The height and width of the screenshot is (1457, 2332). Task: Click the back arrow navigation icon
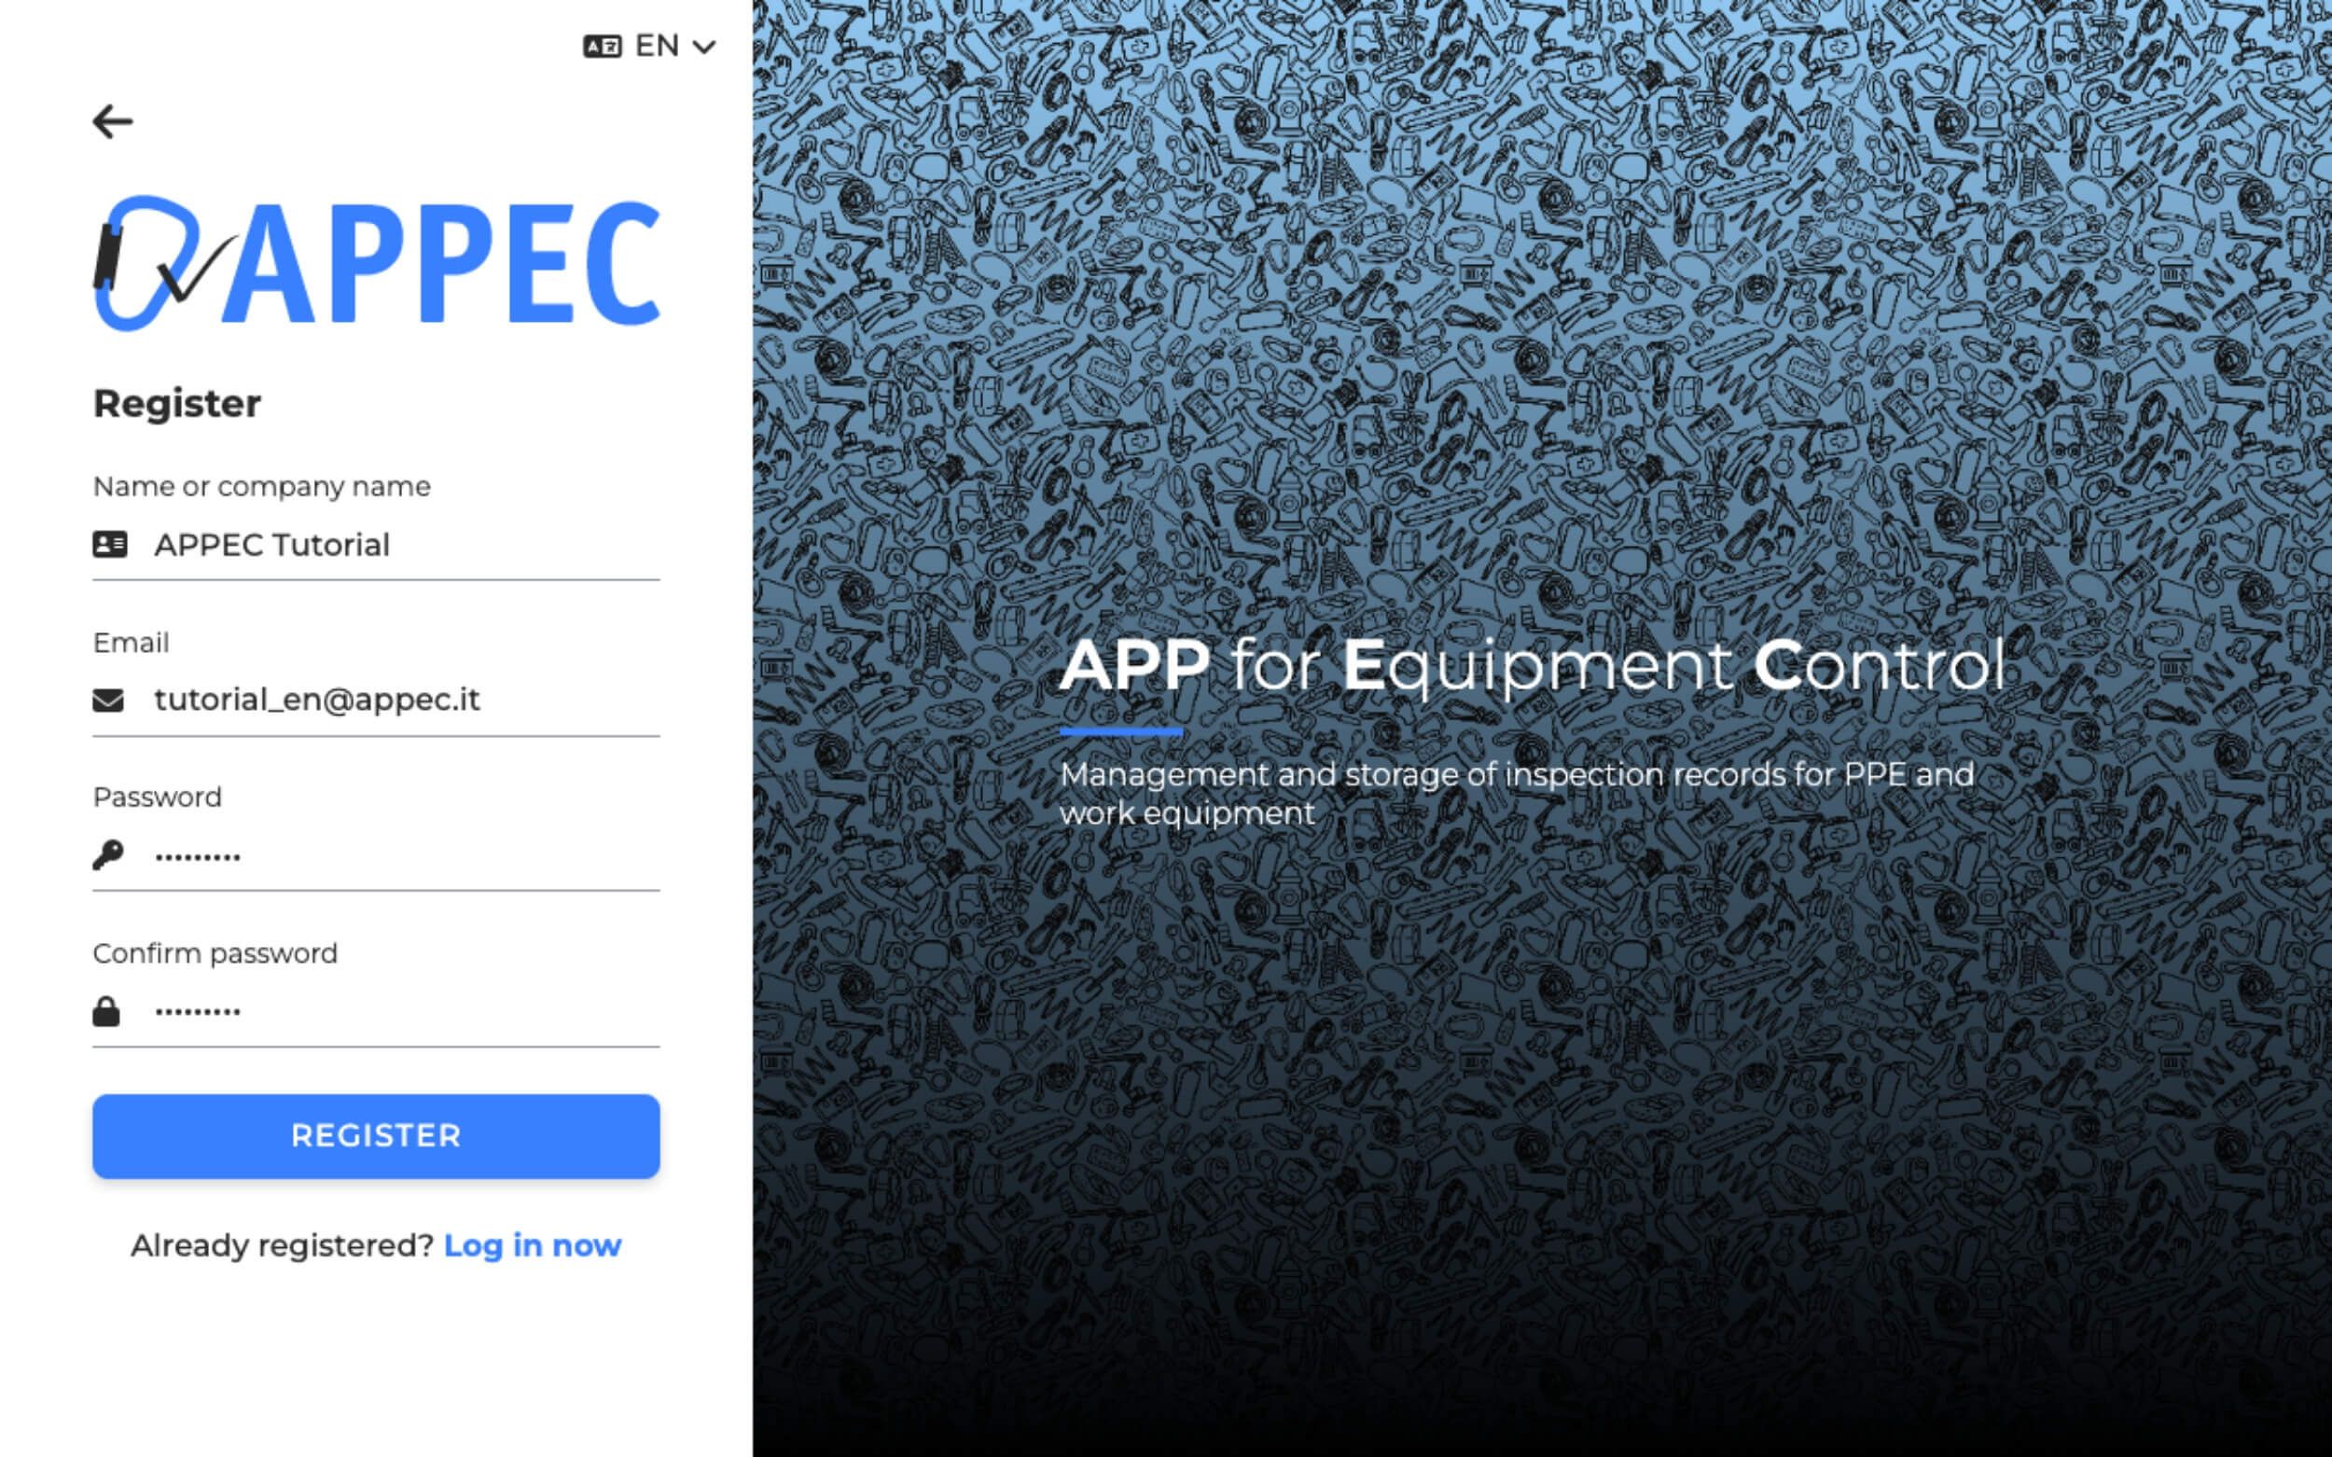pyautogui.click(x=113, y=121)
